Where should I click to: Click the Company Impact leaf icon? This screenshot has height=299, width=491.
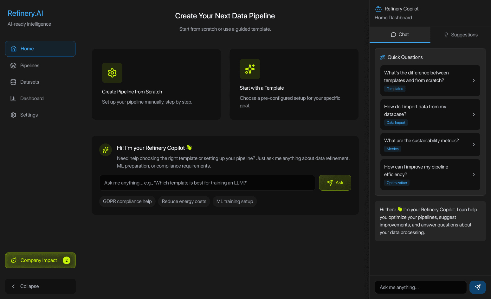pos(14,260)
